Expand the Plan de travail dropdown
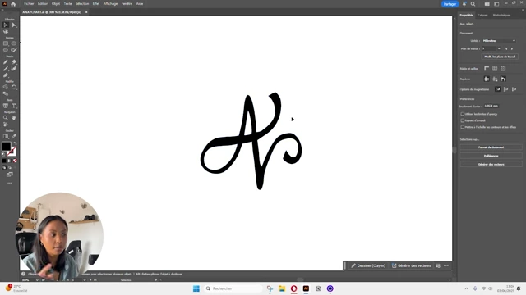526x295 pixels. coord(491,49)
